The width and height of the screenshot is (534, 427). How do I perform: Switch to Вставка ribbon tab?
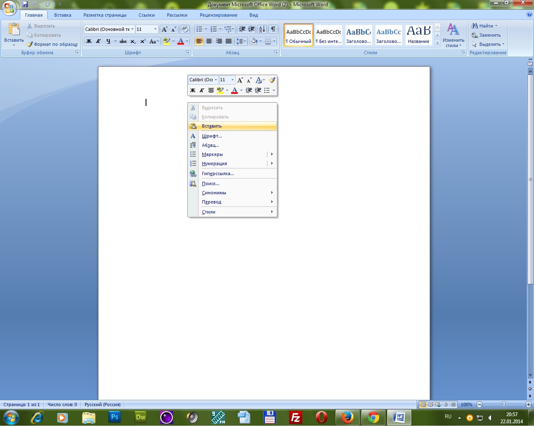click(63, 15)
